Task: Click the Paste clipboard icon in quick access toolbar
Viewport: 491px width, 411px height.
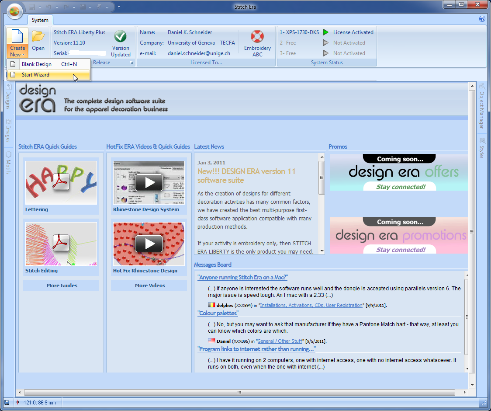Action: coord(83,7)
